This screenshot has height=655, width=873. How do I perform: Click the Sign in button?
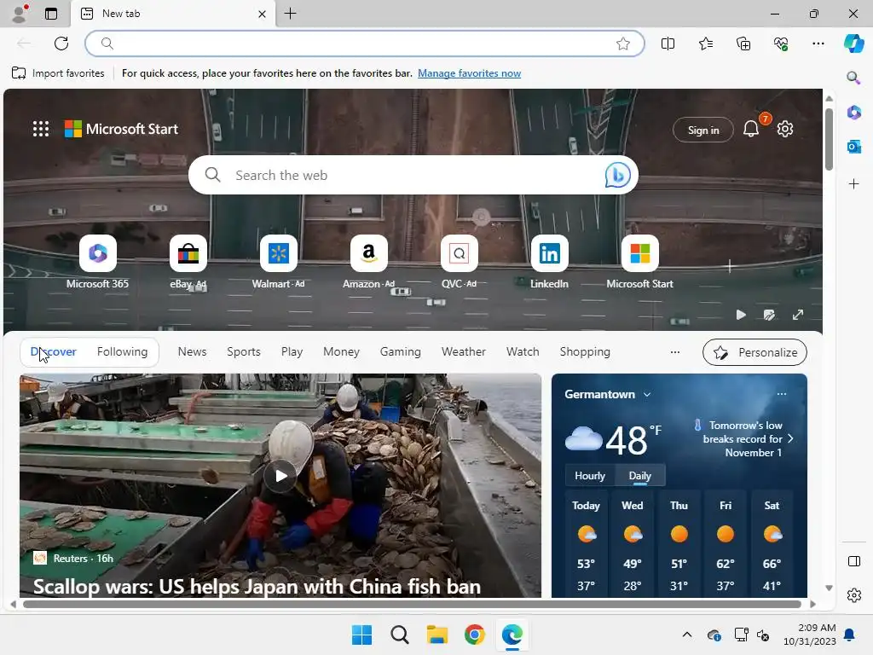click(x=703, y=130)
